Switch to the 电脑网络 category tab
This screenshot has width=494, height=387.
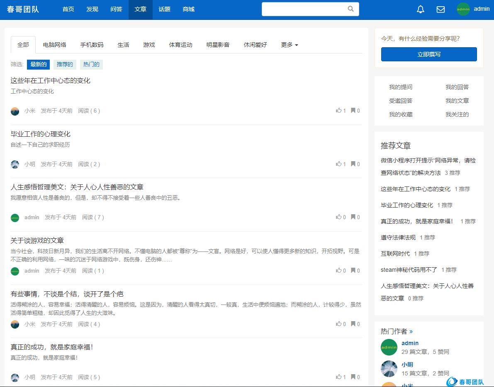click(54, 45)
